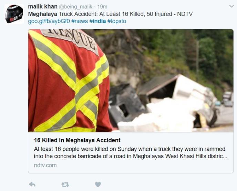Open the link preview card's bottom border area
The image size is (237, 191).
pos(131,173)
